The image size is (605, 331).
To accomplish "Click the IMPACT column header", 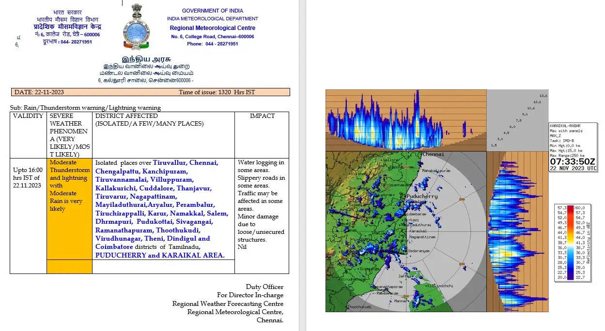I will tap(262, 116).
